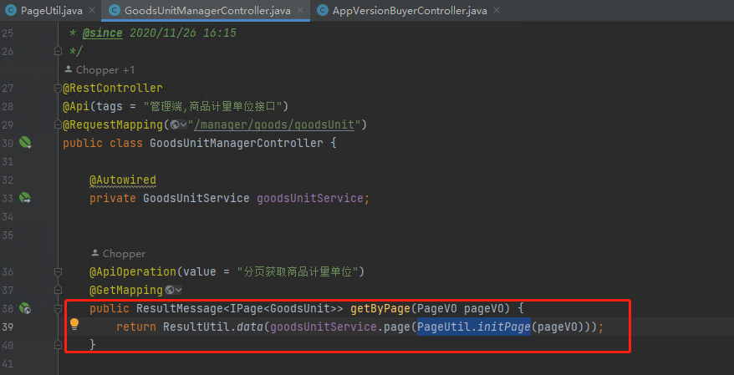Click ResultUtil on line 39
Image resolution: width=734 pixels, height=375 pixels.
196,327
